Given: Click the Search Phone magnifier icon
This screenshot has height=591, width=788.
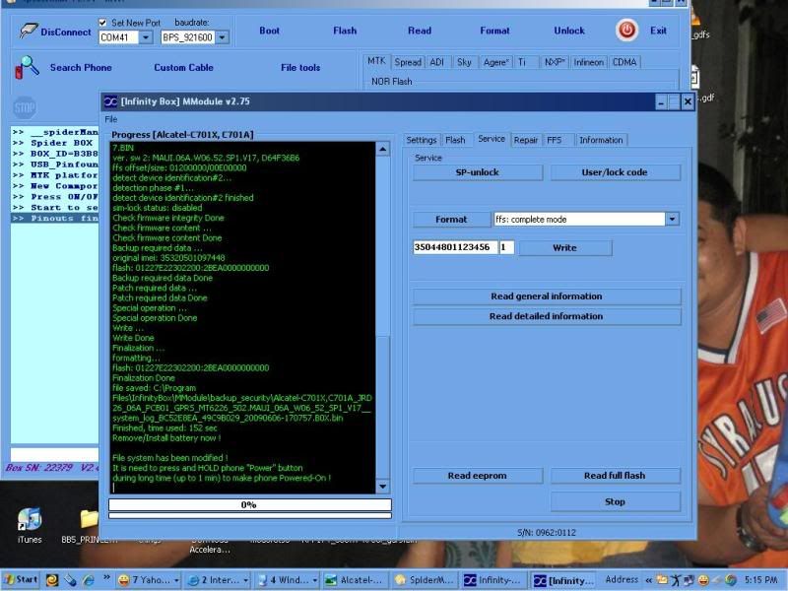Looking at the screenshot, I should pyautogui.click(x=27, y=67).
